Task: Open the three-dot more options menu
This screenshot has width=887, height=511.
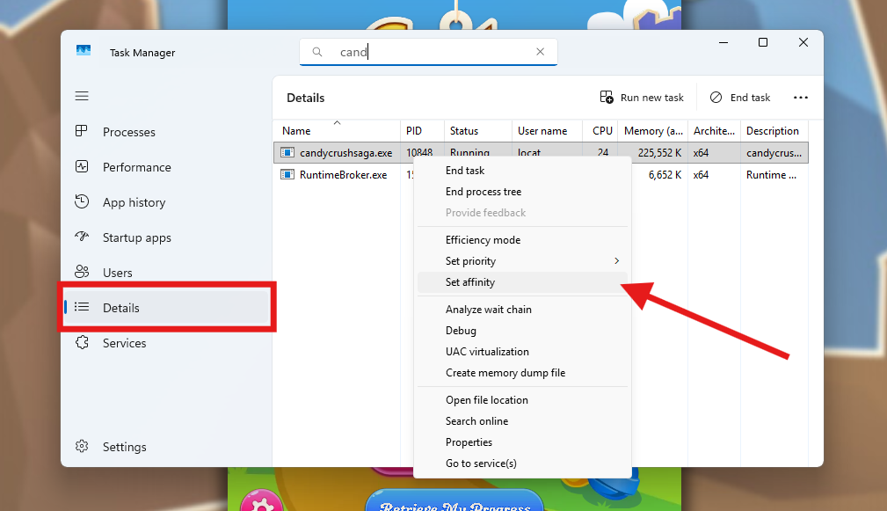Action: pyautogui.click(x=801, y=98)
